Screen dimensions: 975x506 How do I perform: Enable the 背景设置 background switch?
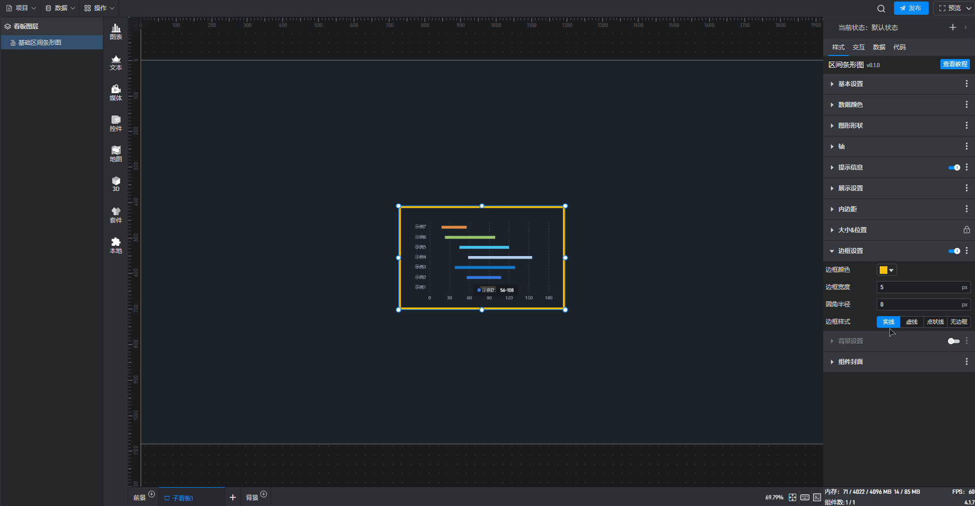tap(954, 341)
